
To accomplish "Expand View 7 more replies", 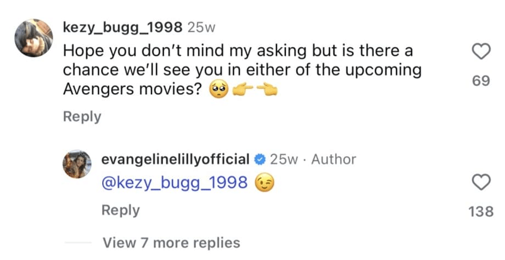I will pos(171,242).
